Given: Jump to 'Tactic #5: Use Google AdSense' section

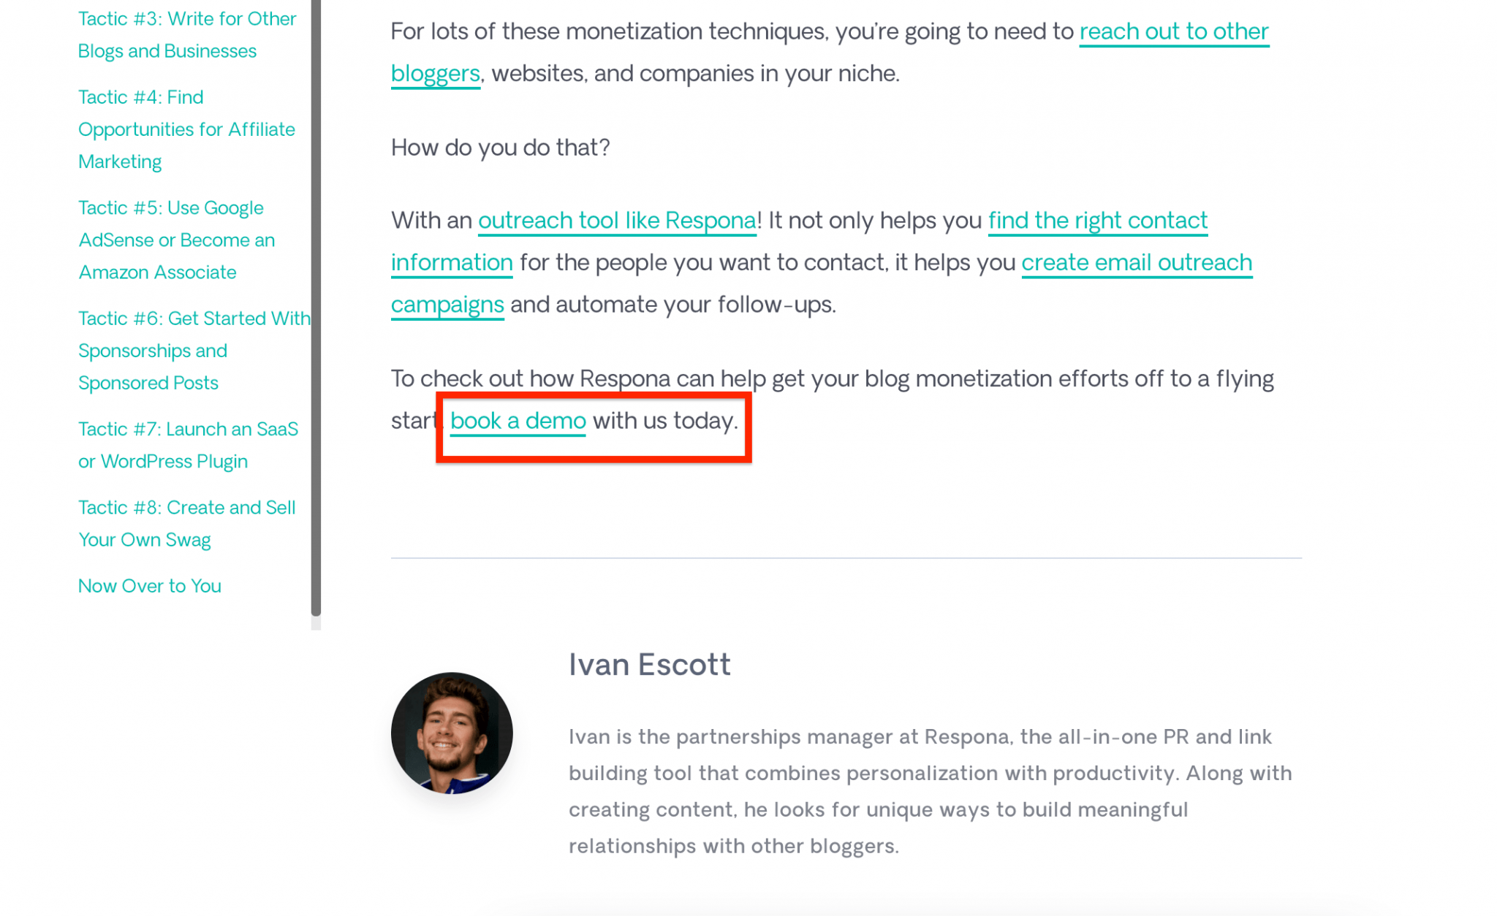Looking at the screenshot, I should 175,240.
